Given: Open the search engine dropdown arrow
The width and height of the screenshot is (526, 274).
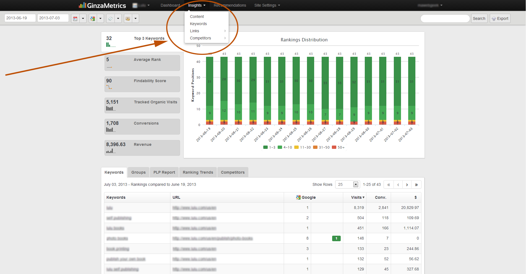Looking at the screenshot, I should pyautogui.click(x=100, y=18).
